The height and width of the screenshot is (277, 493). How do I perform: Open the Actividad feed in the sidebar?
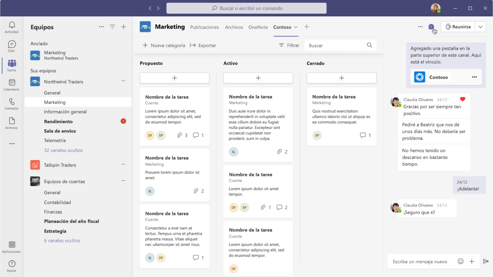[x=11, y=27]
